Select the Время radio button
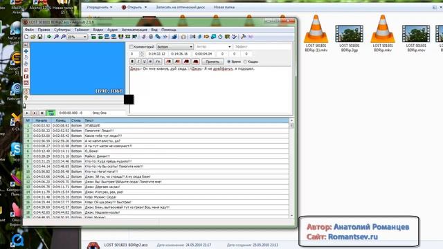This screenshot has height=249, width=443. pyautogui.click(x=229, y=62)
